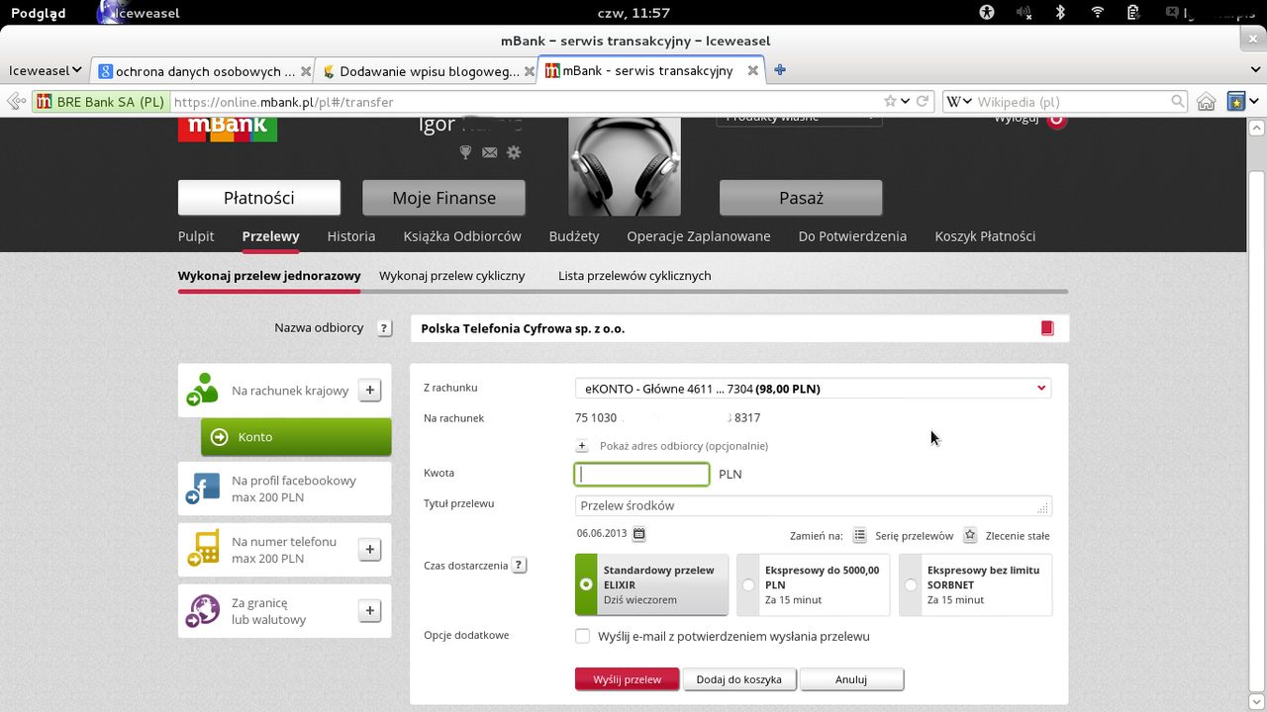This screenshot has width=1267, height=712.
Task: Click the bookmark star in address bar
Action: tap(890, 101)
